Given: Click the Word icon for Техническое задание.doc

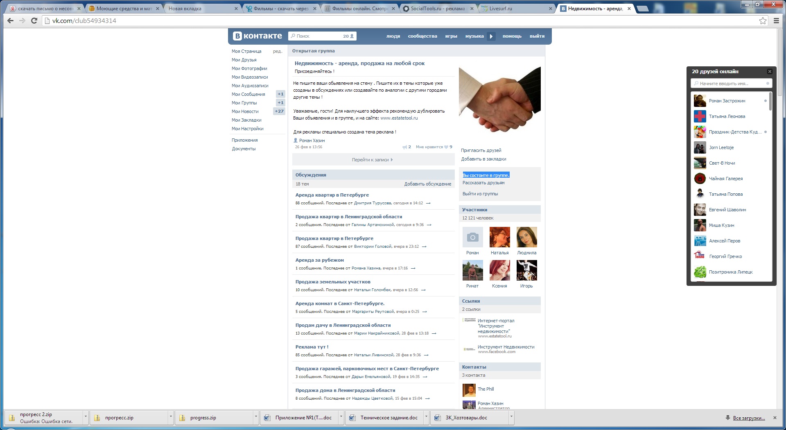Looking at the screenshot, I should pyautogui.click(x=352, y=418).
